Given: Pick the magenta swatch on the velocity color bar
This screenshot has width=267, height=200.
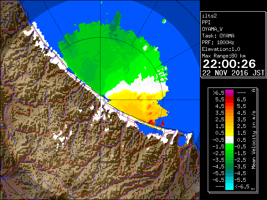Looking at the screenshot, I should tap(229, 92).
